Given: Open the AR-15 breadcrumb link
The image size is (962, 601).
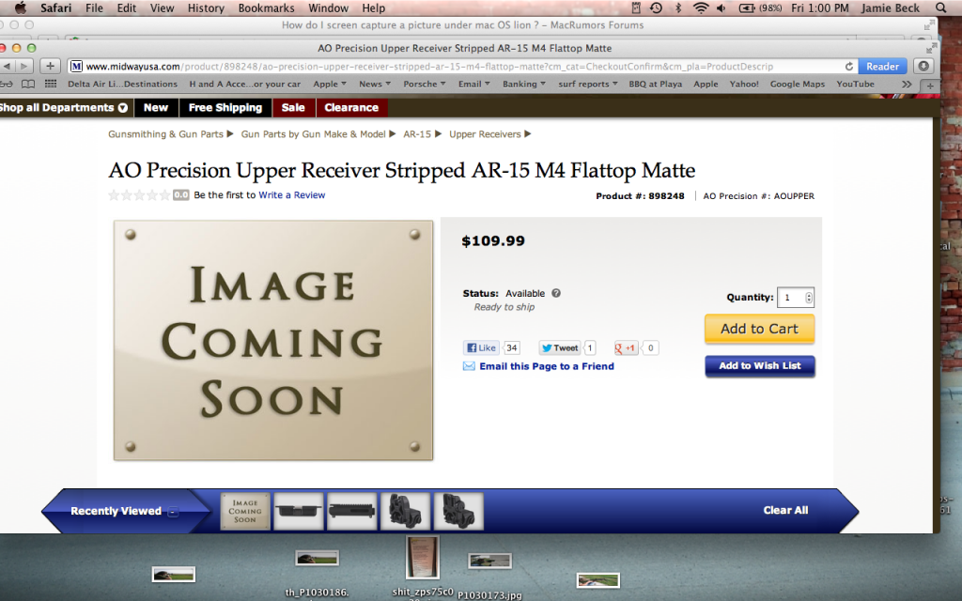Looking at the screenshot, I should point(417,134).
